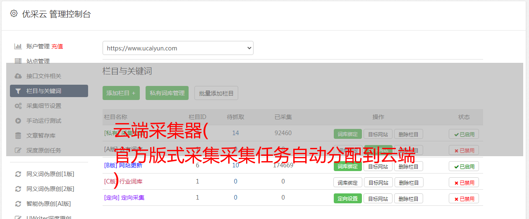529x219 pixels.
Task: Open 采集细节设置 sidebar entry
Action: [x=44, y=106]
